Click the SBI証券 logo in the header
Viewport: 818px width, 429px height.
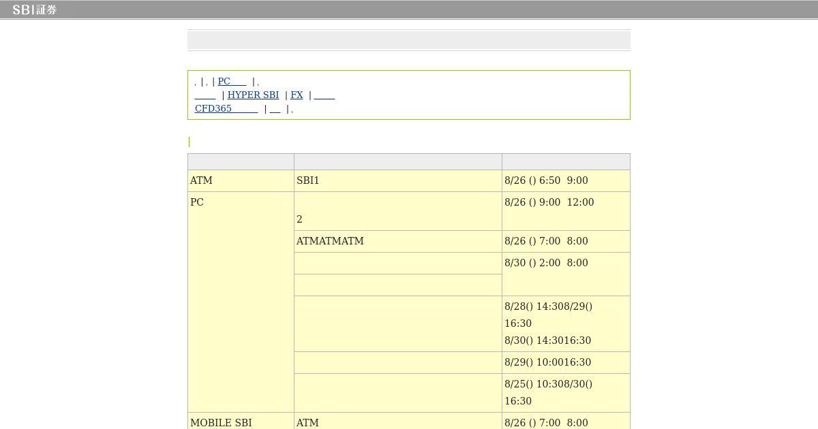(x=35, y=10)
